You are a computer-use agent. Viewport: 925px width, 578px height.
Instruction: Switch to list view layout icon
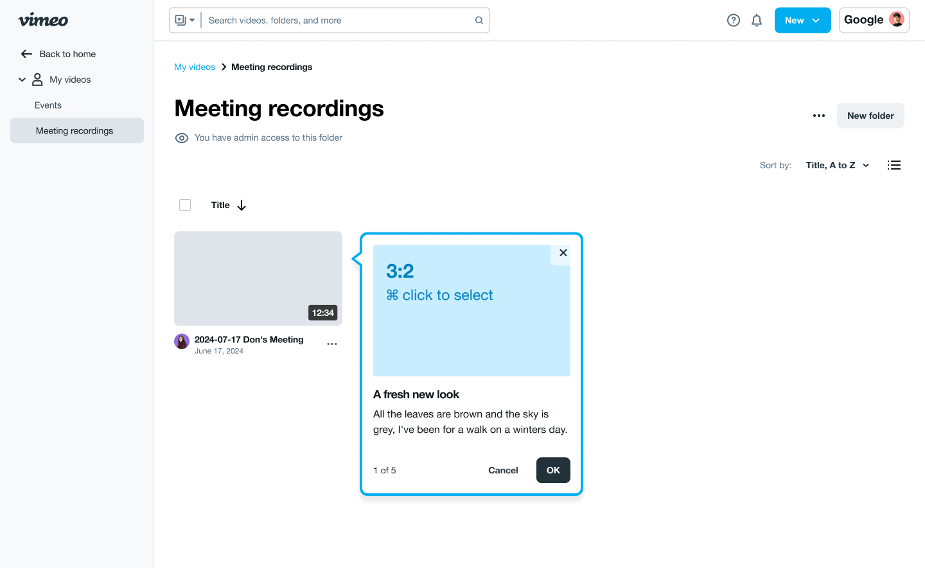(894, 165)
